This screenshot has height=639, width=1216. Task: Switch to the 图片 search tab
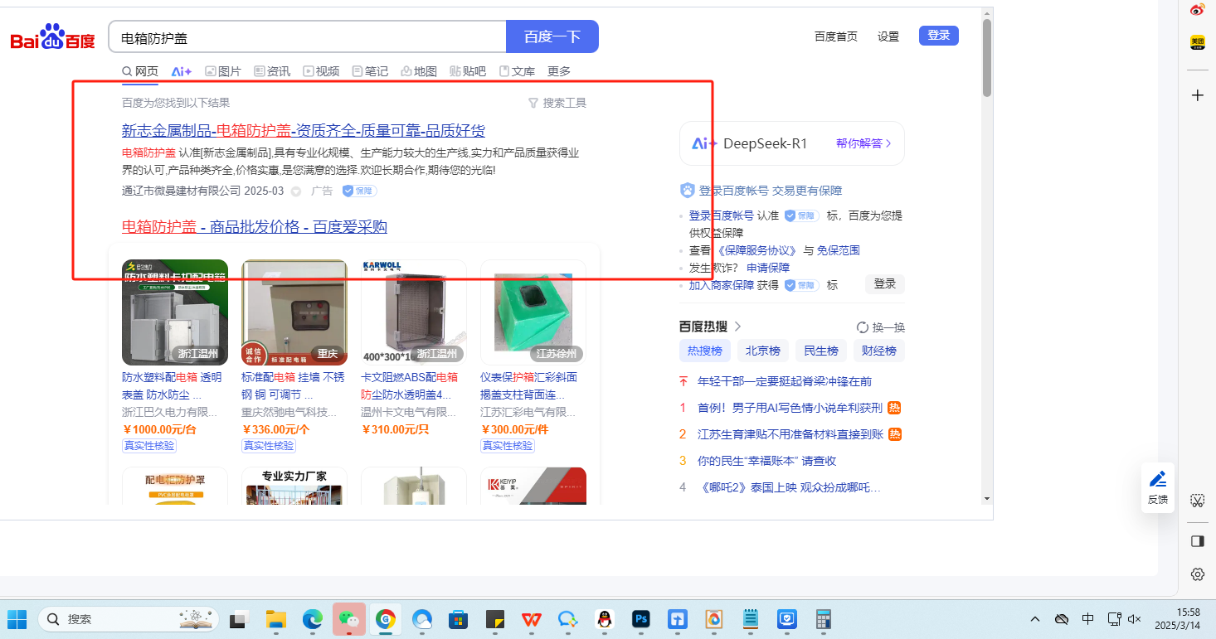[x=223, y=71]
